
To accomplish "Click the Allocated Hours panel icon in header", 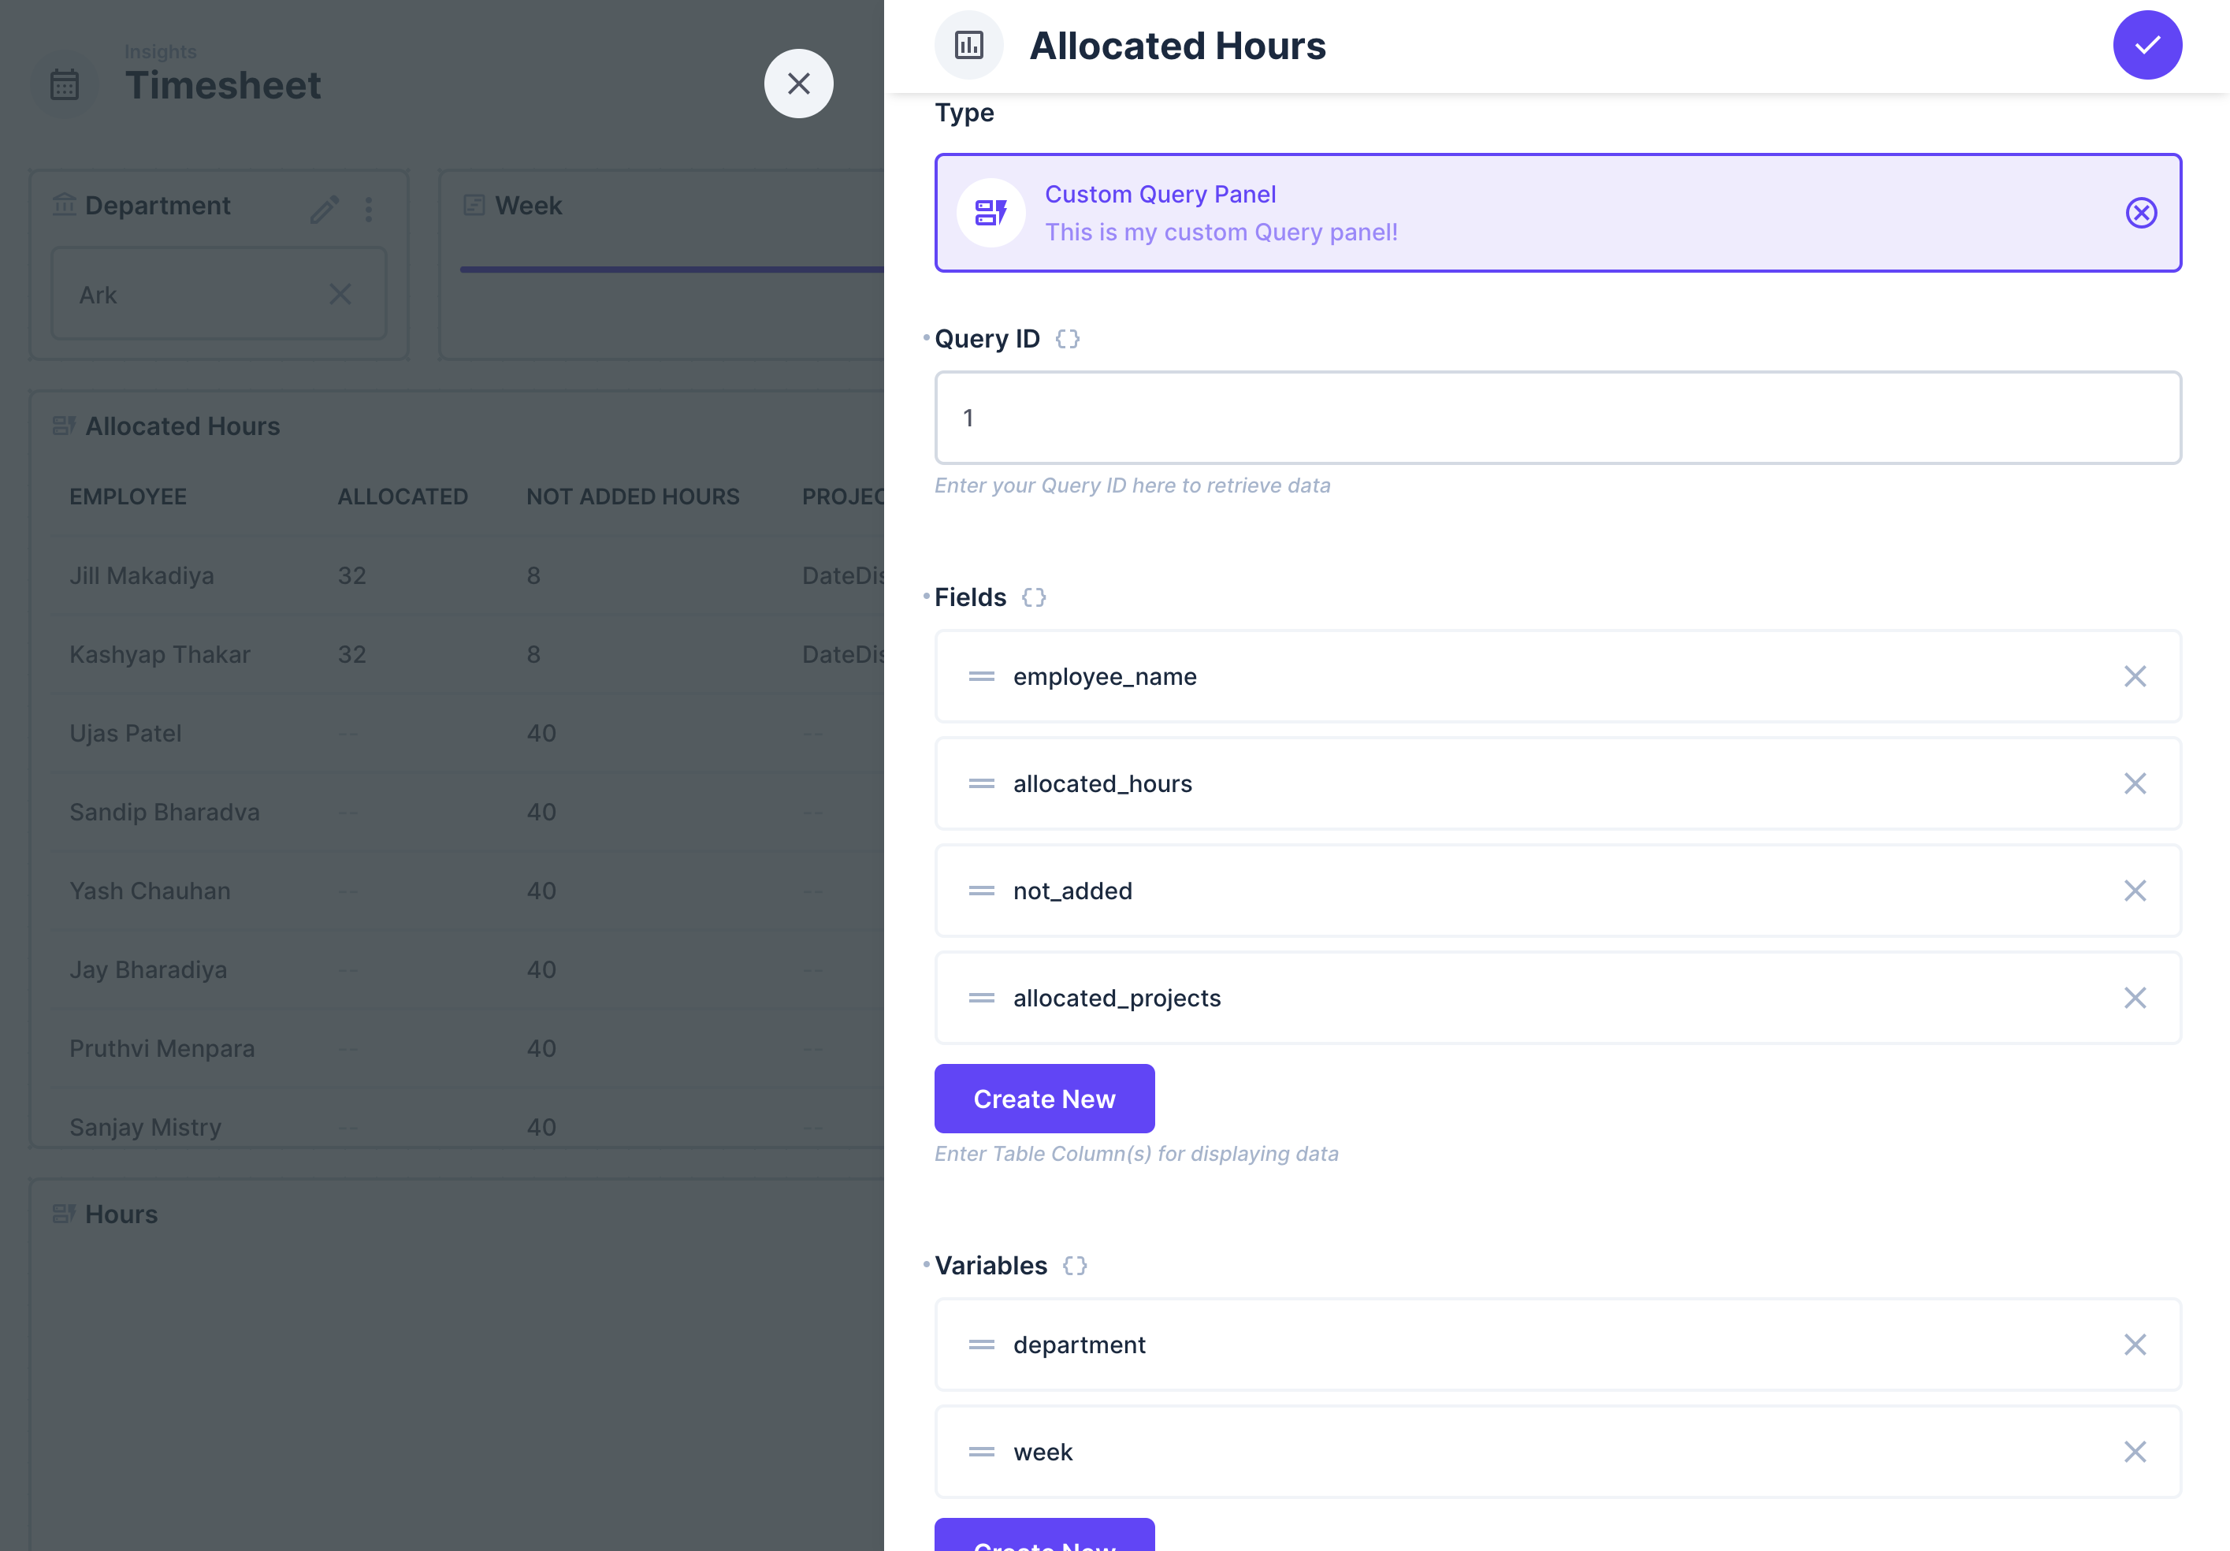I will (x=968, y=45).
